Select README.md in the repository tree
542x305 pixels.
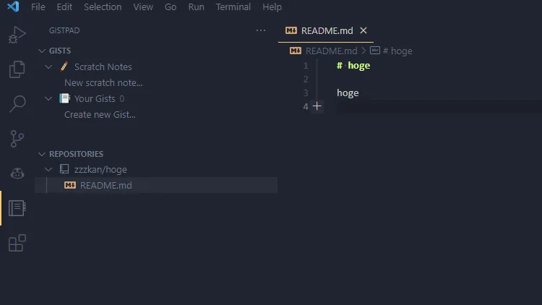click(106, 185)
